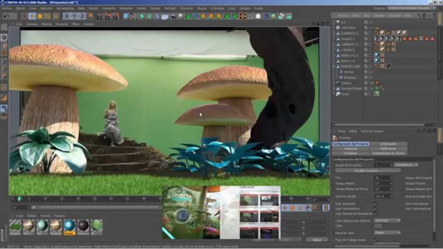Toggle the Usar Generadores checkbox
Screen dimensions: 443x249
376,208
